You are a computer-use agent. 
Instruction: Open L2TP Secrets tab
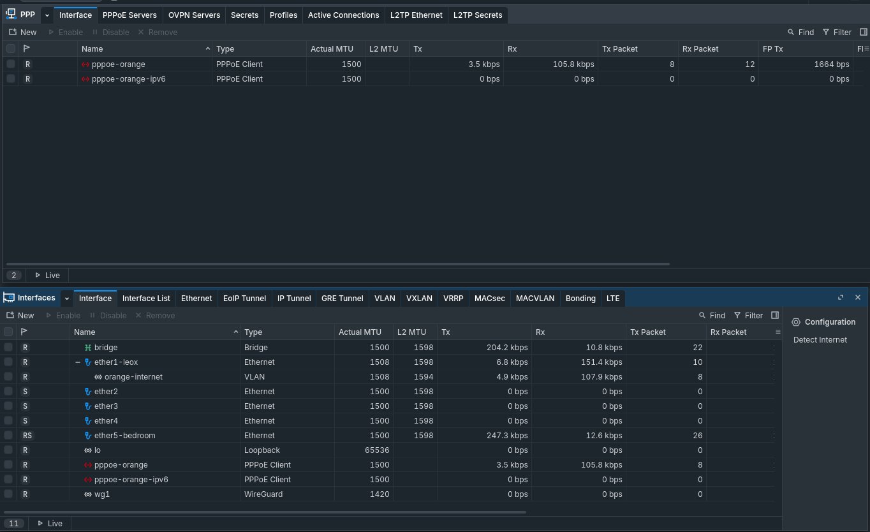(478, 15)
